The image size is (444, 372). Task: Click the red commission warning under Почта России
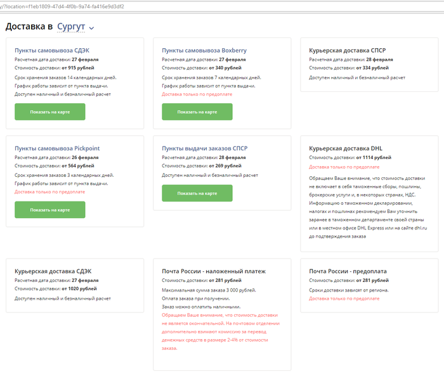pyautogui.click(x=221, y=331)
